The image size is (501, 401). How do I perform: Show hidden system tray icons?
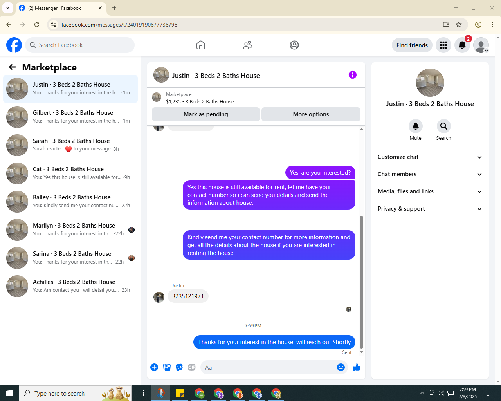tap(422, 393)
